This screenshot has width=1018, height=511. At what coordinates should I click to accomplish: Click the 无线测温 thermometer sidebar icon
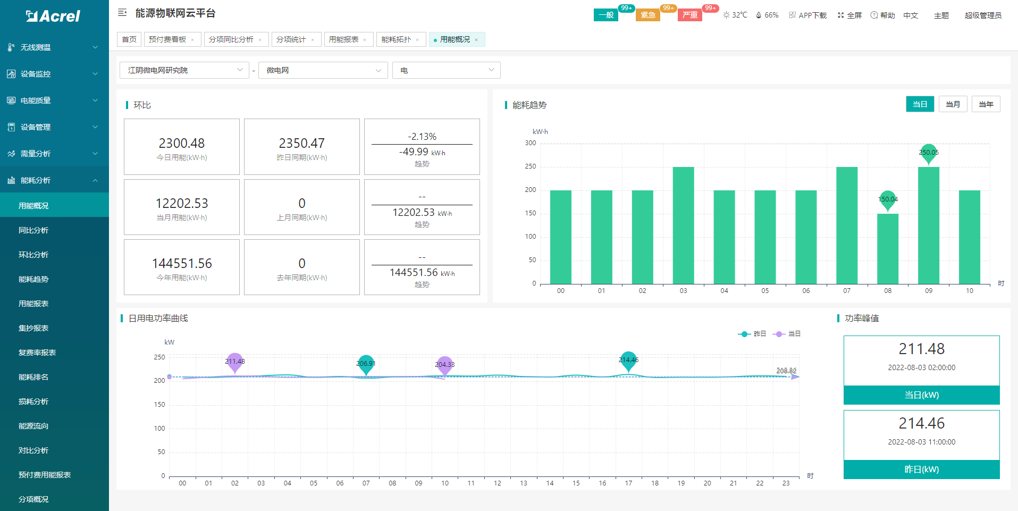point(11,47)
